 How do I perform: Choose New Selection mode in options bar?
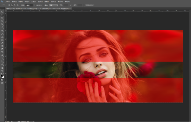[x=9, y=5]
